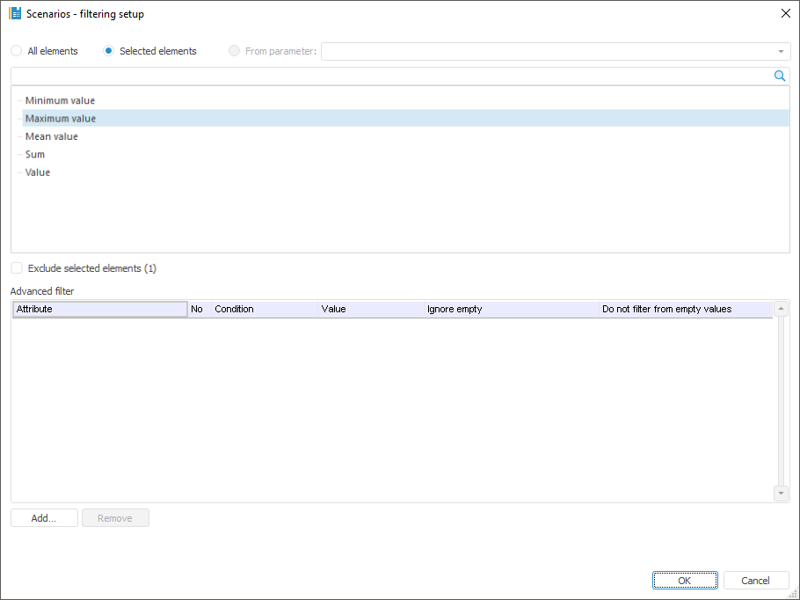Select Minimum value in the list
The height and width of the screenshot is (600, 800).
click(60, 100)
